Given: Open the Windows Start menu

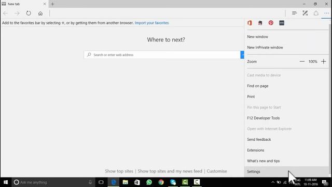Looking at the screenshot, I should pos(6,182).
